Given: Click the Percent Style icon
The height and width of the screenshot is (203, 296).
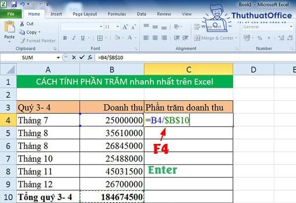Looking at the screenshot, I should pos(260,38).
